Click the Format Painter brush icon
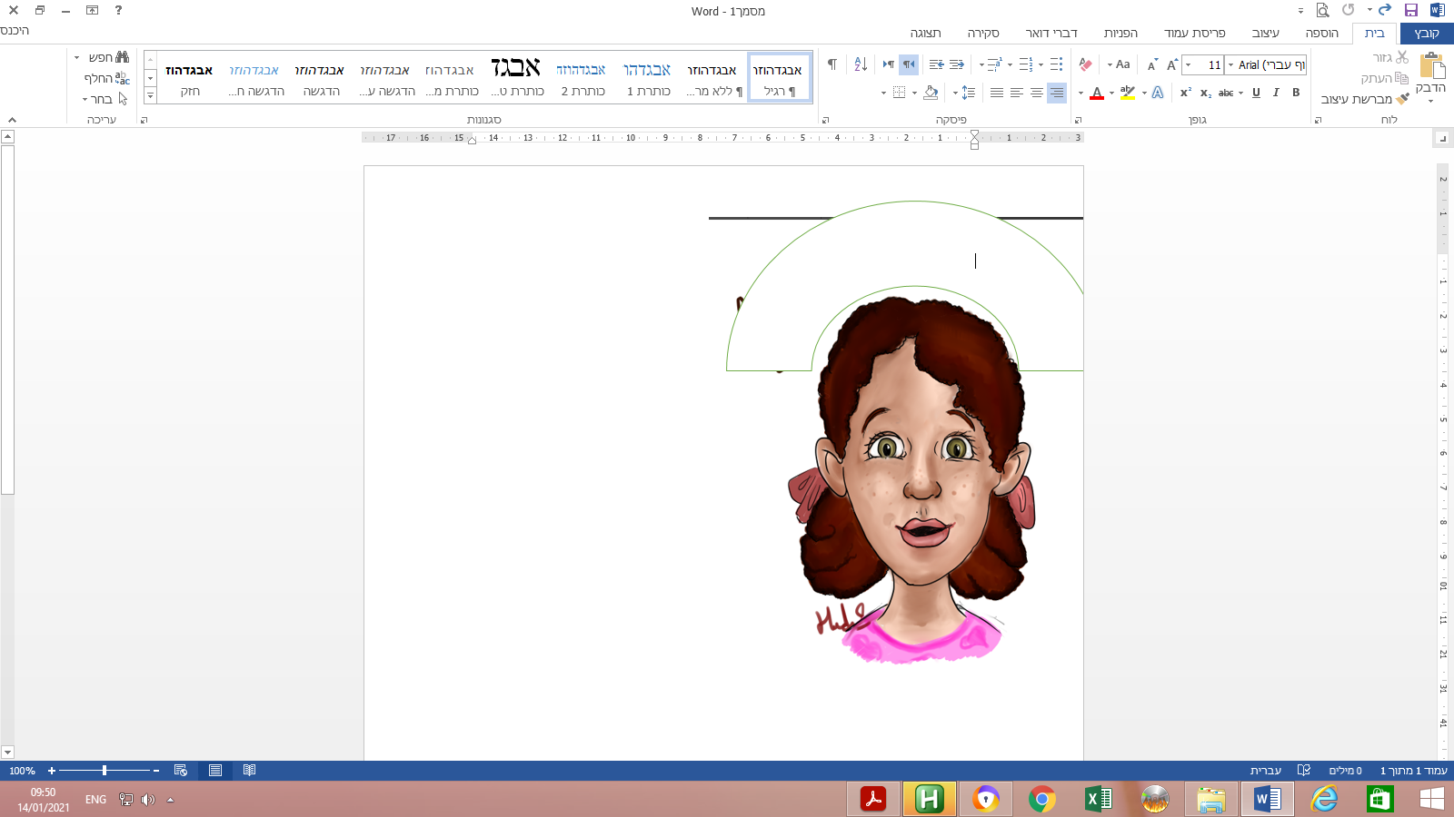The height and width of the screenshot is (817, 1454). coord(1402,99)
